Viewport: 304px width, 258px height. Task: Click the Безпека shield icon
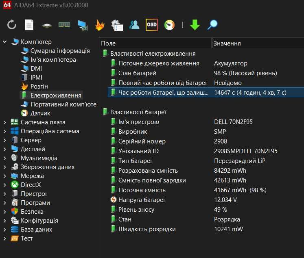pyautogui.click(x=15, y=211)
